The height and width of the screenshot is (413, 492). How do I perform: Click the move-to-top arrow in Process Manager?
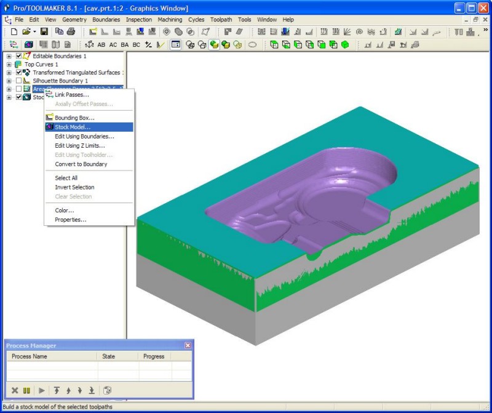coord(57,390)
